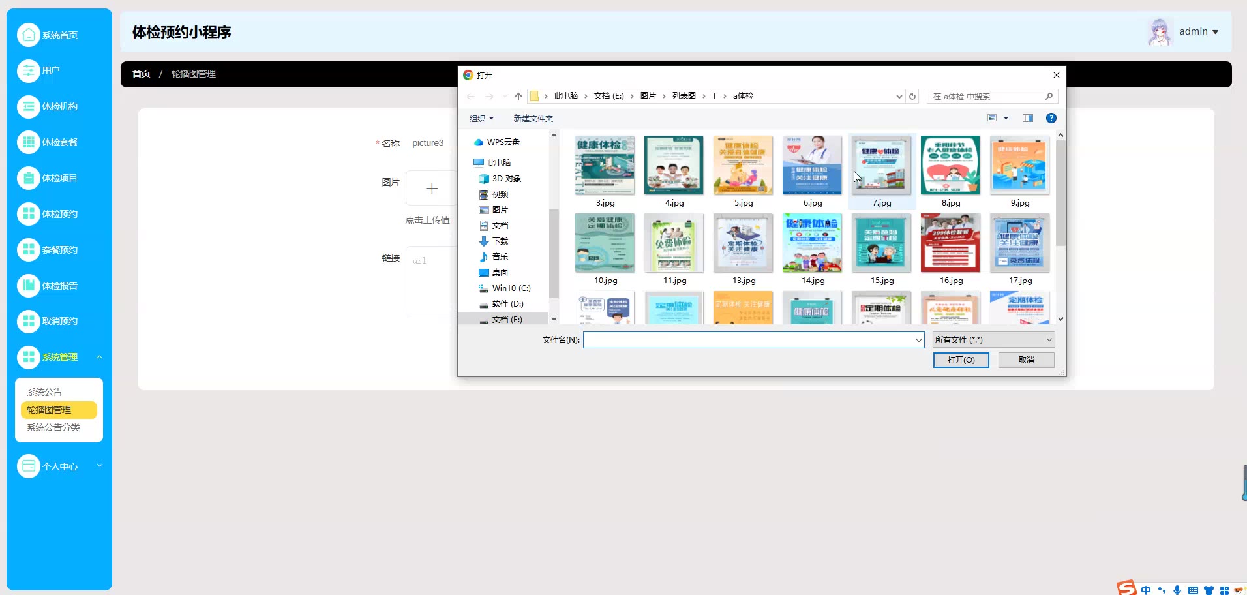
Task: Change the file view layout icon
Action: click(992, 118)
